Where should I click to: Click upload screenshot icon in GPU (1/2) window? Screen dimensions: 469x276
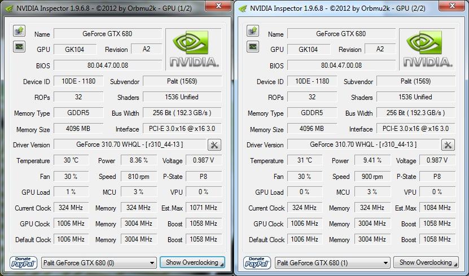coord(19,31)
